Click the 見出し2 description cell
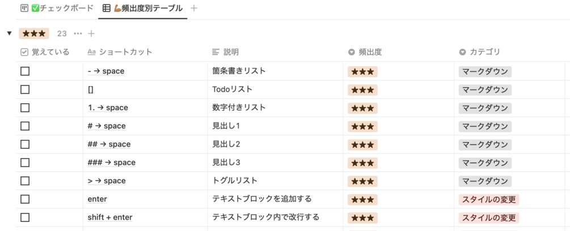Viewport: 570px width, 231px height. click(226, 144)
